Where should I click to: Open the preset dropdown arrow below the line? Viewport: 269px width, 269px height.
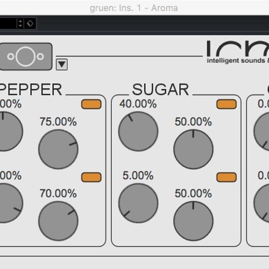pyautogui.click(x=62, y=65)
